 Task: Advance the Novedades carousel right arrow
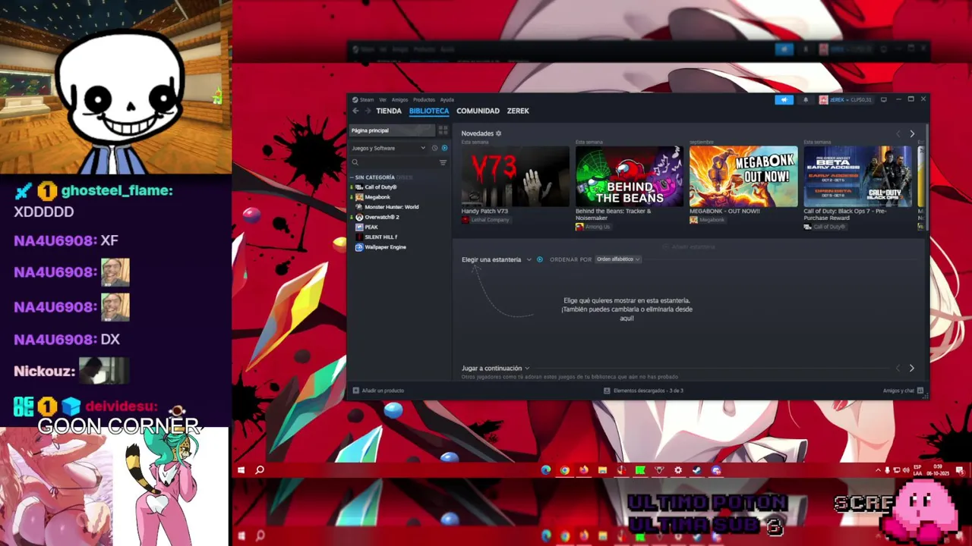pyautogui.click(x=912, y=133)
